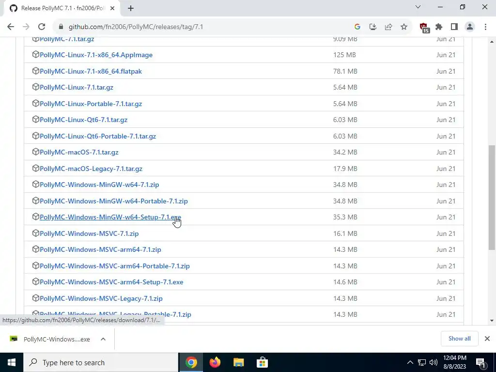Download PollyMC-Windows-MSVC-7.1.zip

tap(89, 234)
